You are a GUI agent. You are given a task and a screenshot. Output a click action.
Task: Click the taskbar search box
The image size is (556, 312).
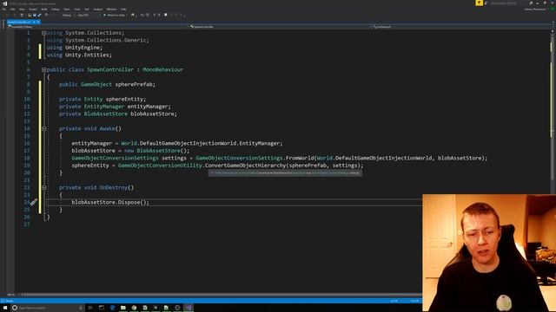(47, 308)
